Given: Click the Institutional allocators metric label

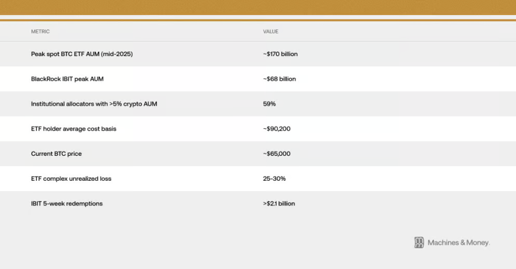Looking at the screenshot, I should click(x=94, y=104).
